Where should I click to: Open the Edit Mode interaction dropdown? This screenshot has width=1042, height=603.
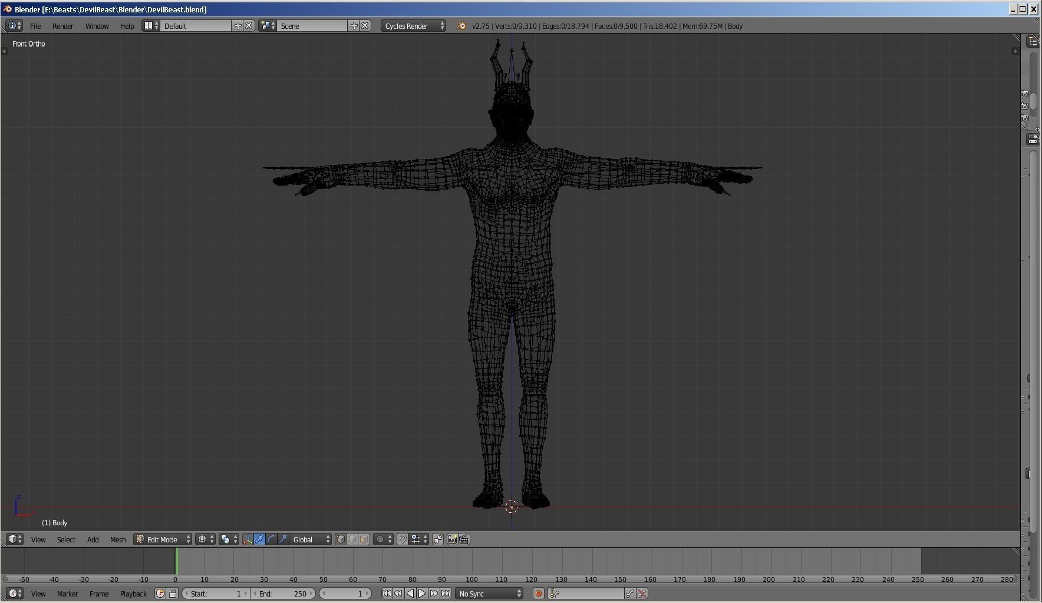pyautogui.click(x=163, y=539)
